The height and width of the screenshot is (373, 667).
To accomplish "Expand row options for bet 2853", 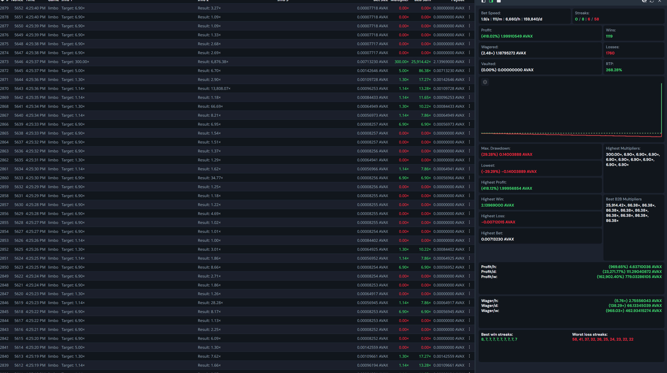I will pyautogui.click(x=469, y=240).
